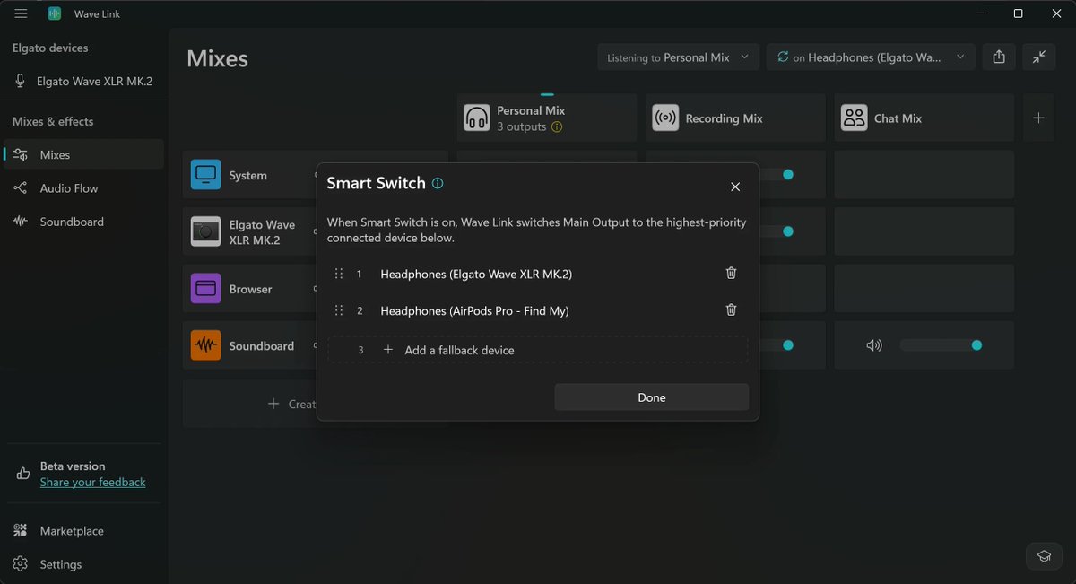Open the Mixes page in sidebar
1076x584 pixels.
pyautogui.click(x=83, y=154)
